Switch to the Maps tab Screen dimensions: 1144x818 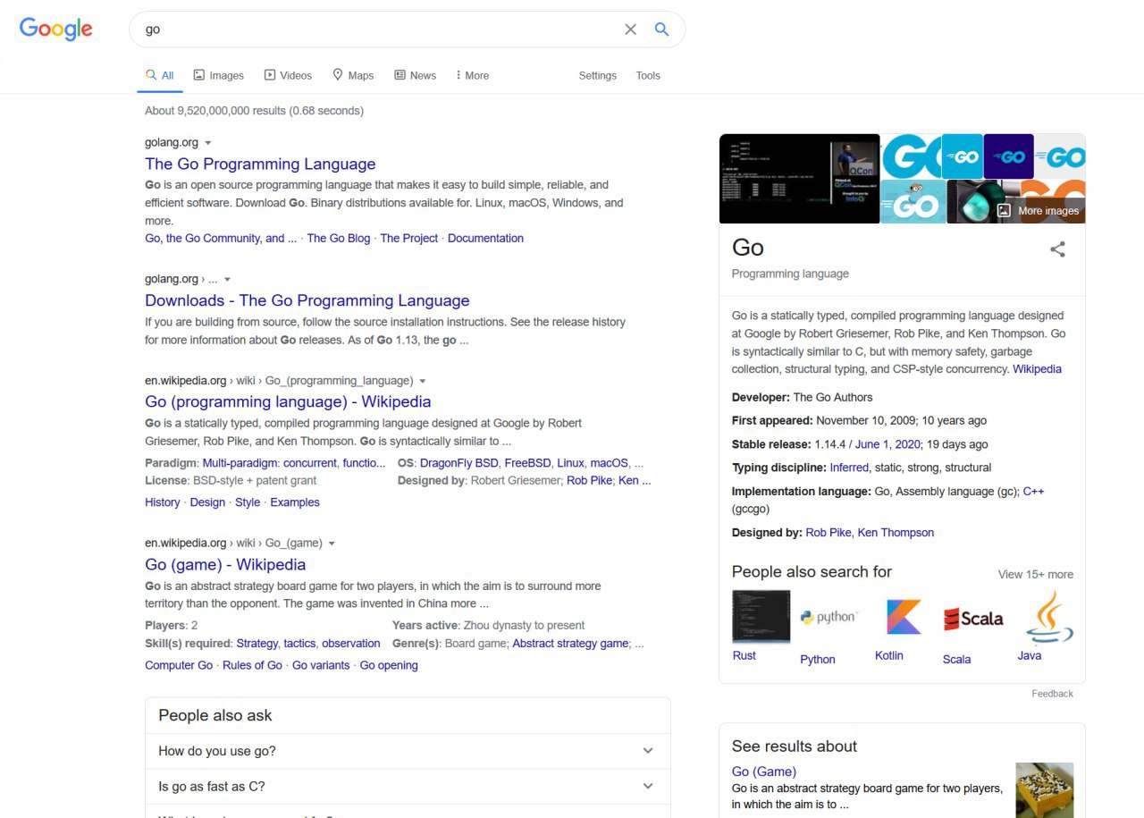click(353, 76)
